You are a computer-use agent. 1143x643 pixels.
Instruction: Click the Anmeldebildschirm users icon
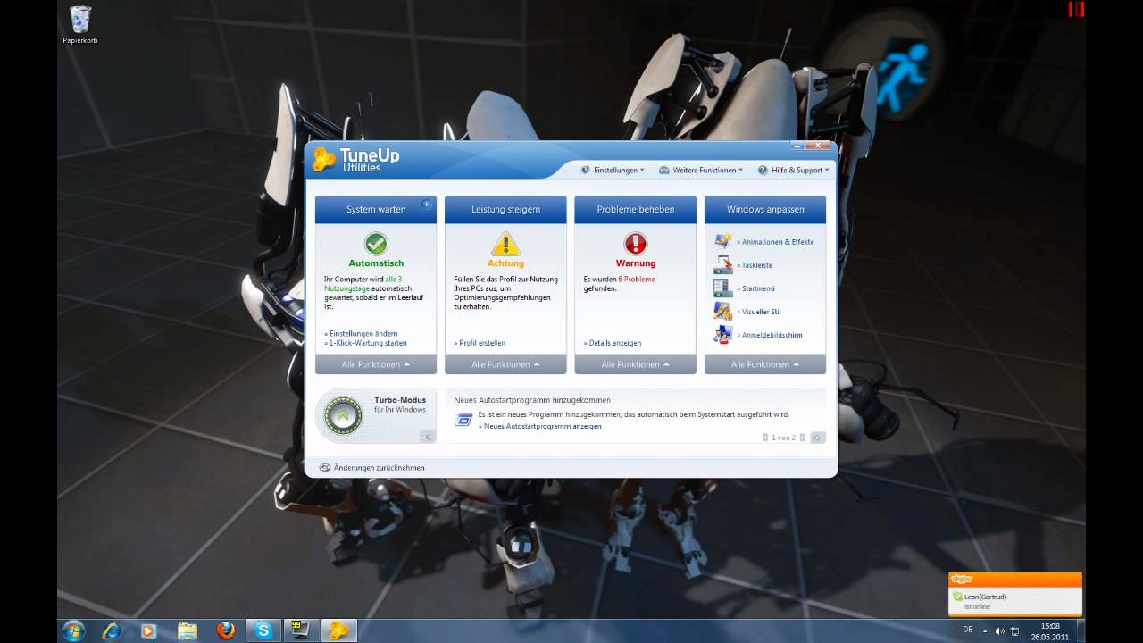[722, 334]
